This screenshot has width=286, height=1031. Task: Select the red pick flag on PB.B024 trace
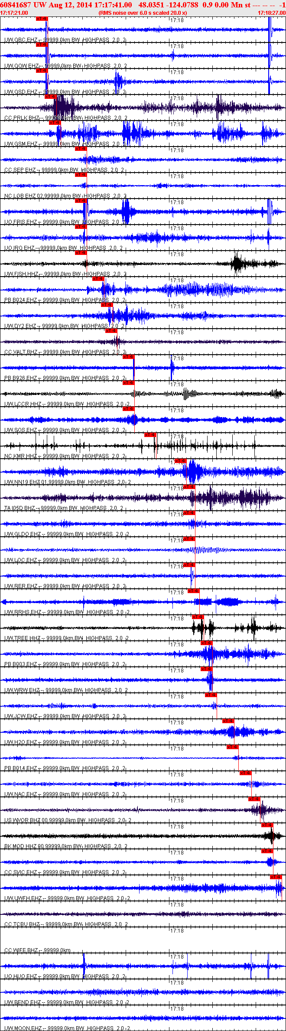(98, 279)
